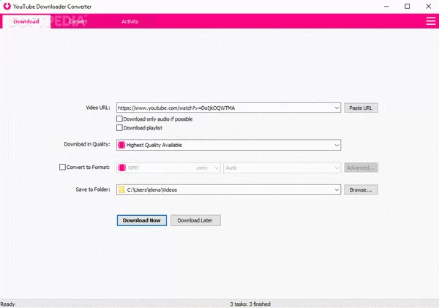Click the yellow folder icon in Save field

point(121,189)
